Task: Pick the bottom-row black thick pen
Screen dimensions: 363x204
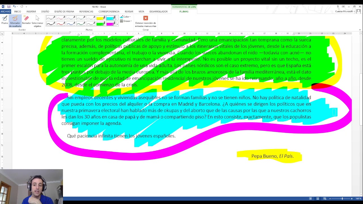Action: point(50,24)
